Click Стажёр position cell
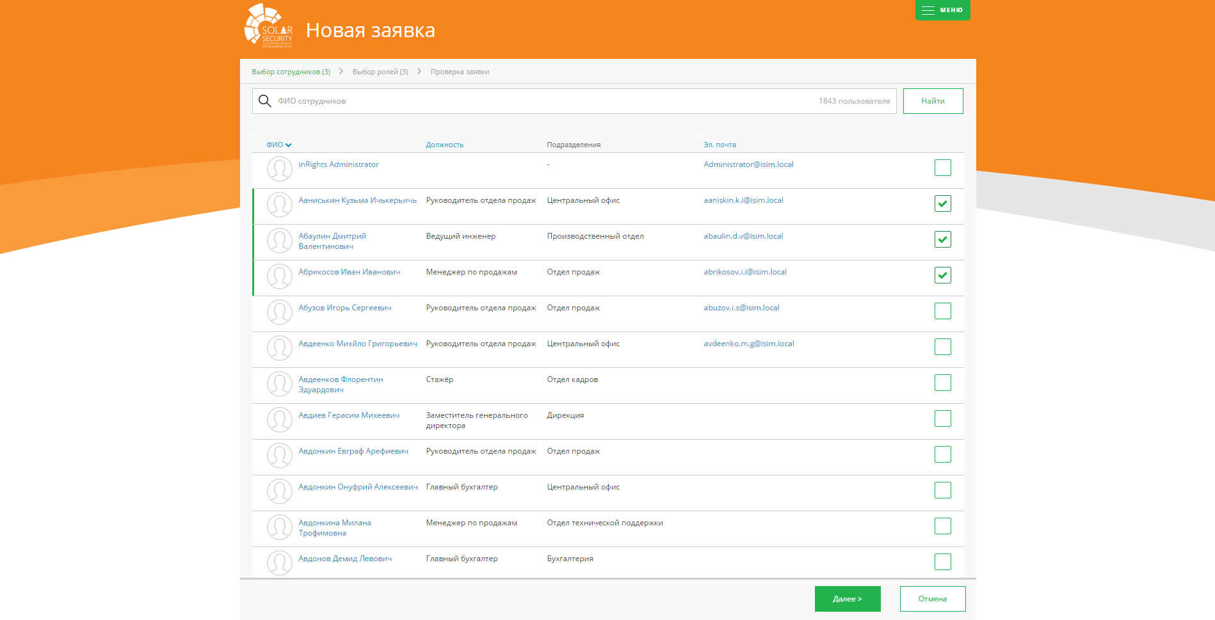The image size is (1215, 620). [x=440, y=379]
